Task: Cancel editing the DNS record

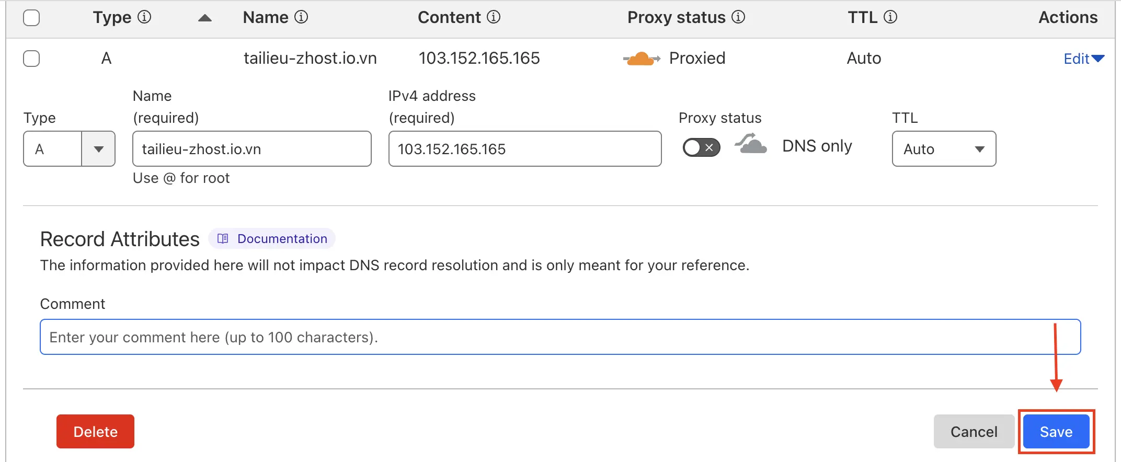Action: tap(974, 432)
